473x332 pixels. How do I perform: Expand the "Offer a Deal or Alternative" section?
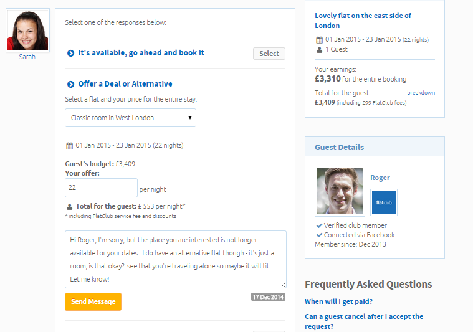pos(125,84)
